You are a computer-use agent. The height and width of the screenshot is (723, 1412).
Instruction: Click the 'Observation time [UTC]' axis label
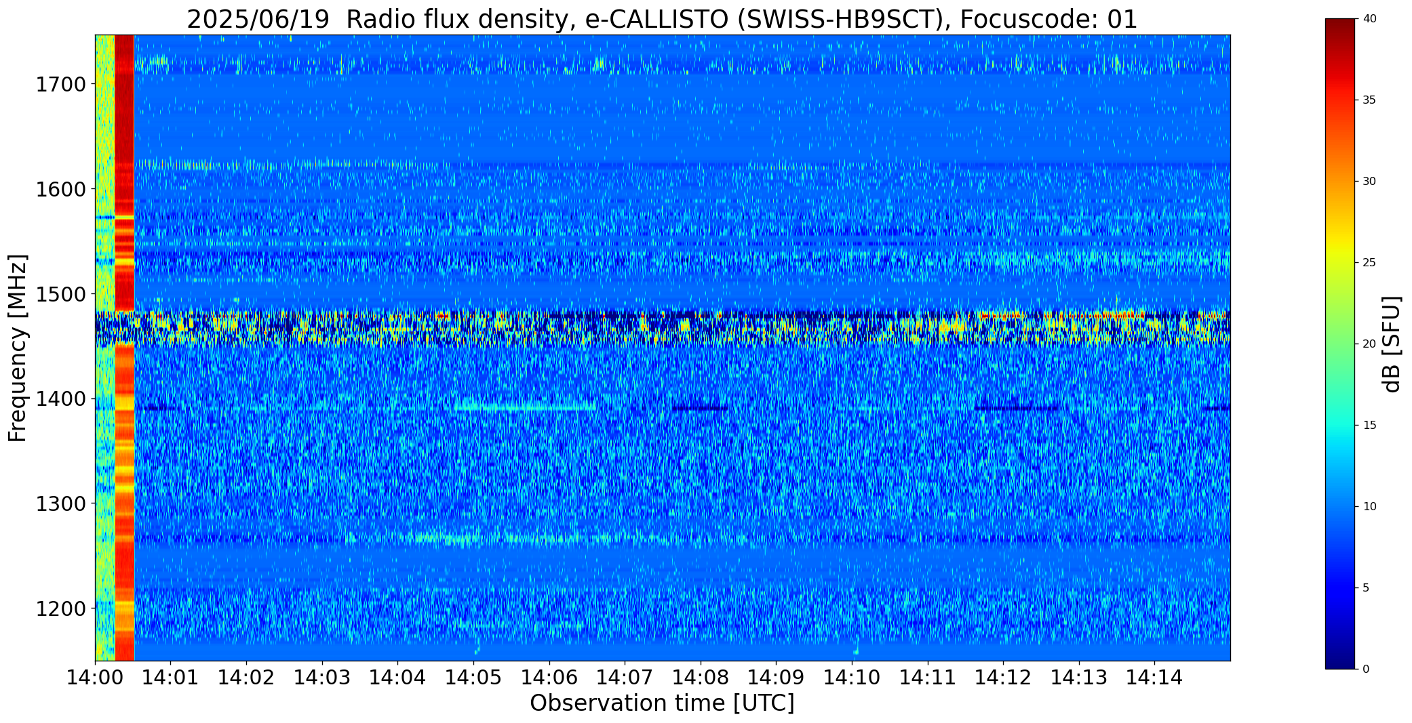662,703
